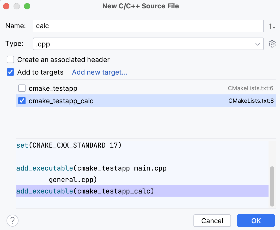The image size is (280, 230).
Task: Click the Add new target link
Action: 100,72
